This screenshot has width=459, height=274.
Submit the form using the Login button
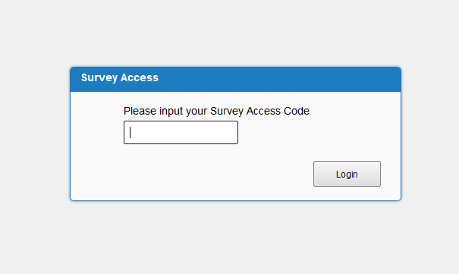pos(347,174)
